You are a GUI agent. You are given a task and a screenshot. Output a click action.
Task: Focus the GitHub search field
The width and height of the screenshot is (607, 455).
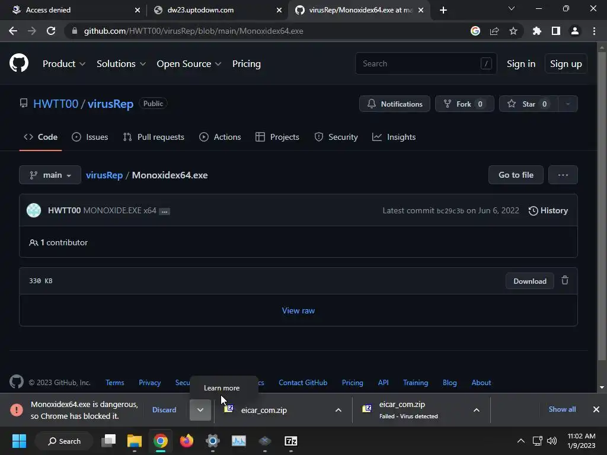(426, 63)
